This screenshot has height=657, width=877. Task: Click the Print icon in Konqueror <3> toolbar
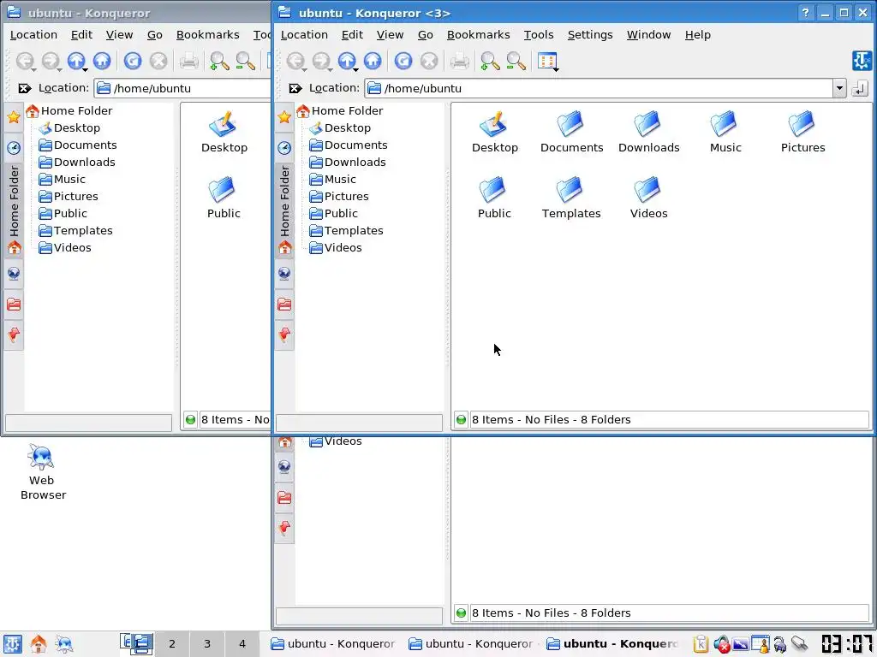pyautogui.click(x=460, y=61)
